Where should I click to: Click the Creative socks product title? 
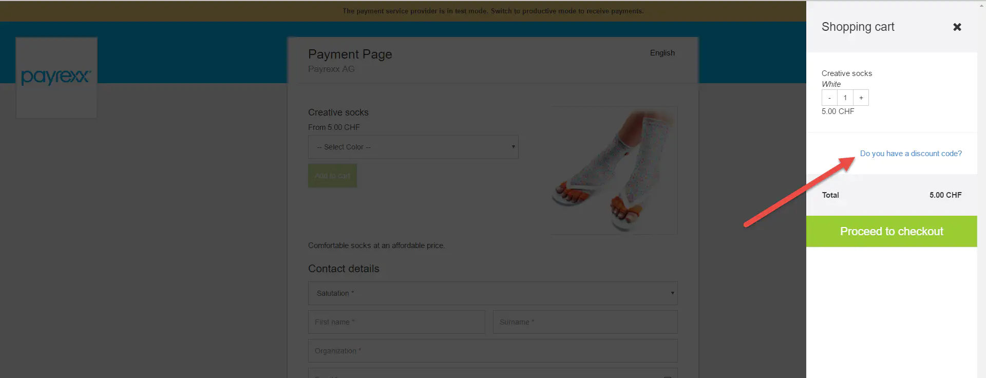pyautogui.click(x=338, y=112)
